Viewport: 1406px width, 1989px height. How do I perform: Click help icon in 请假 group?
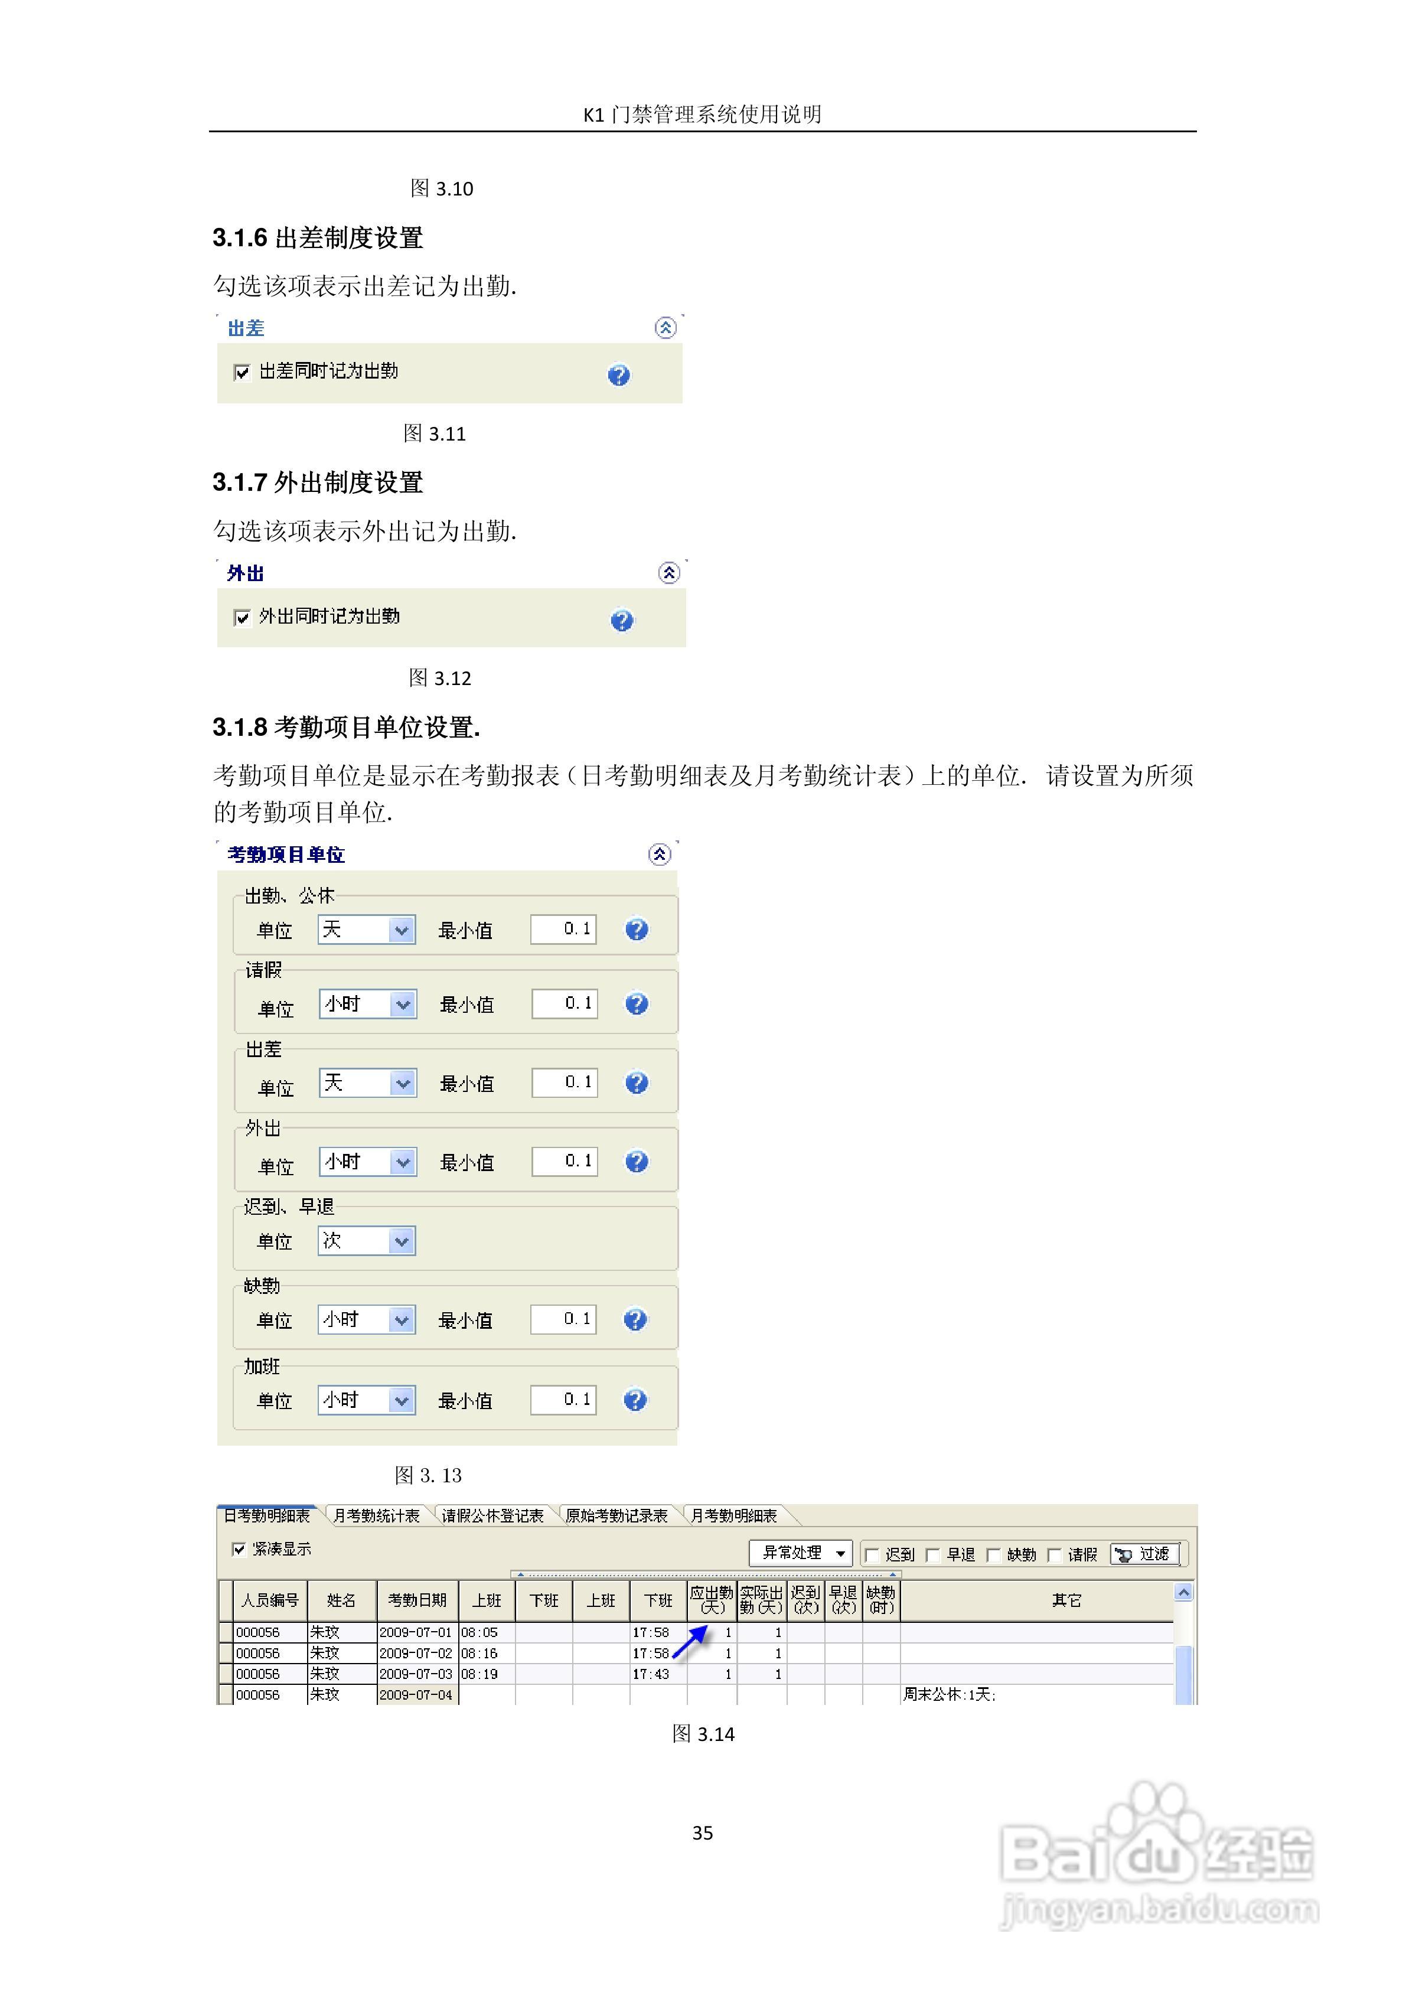click(x=636, y=1004)
